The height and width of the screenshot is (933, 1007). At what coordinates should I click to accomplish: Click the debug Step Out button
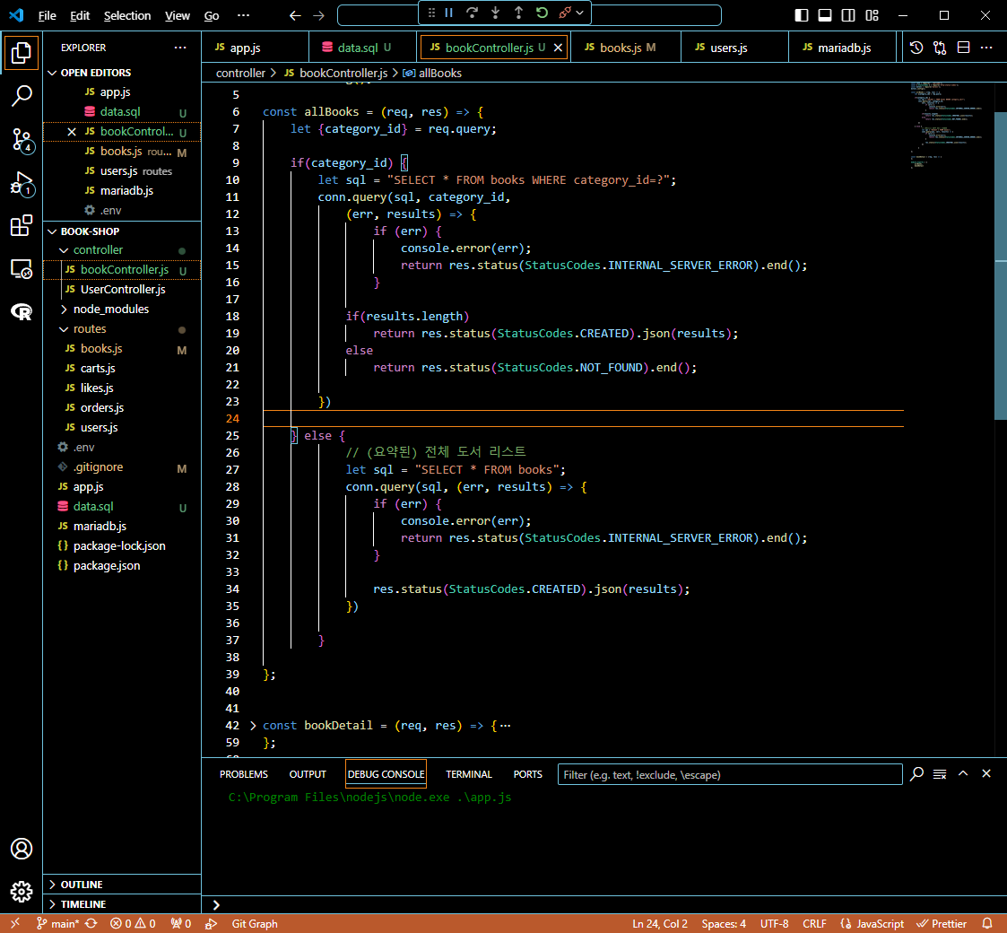point(518,13)
